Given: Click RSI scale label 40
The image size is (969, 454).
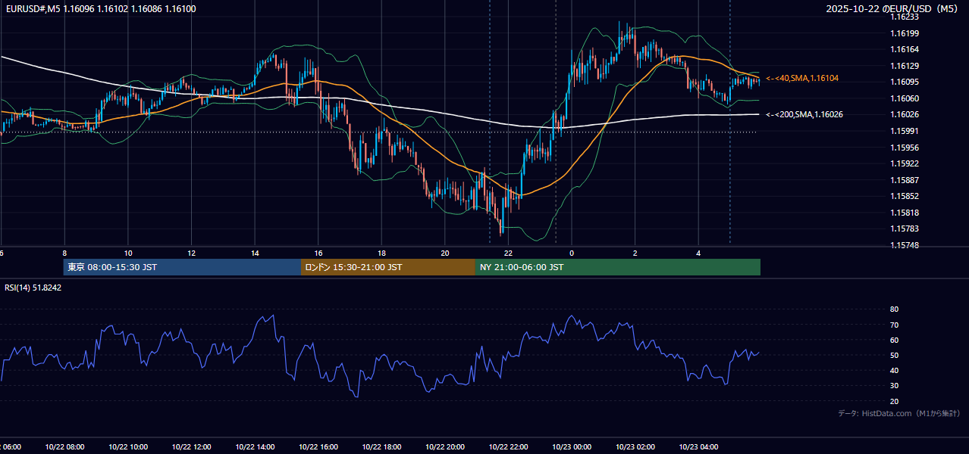Looking at the screenshot, I should (x=894, y=370).
